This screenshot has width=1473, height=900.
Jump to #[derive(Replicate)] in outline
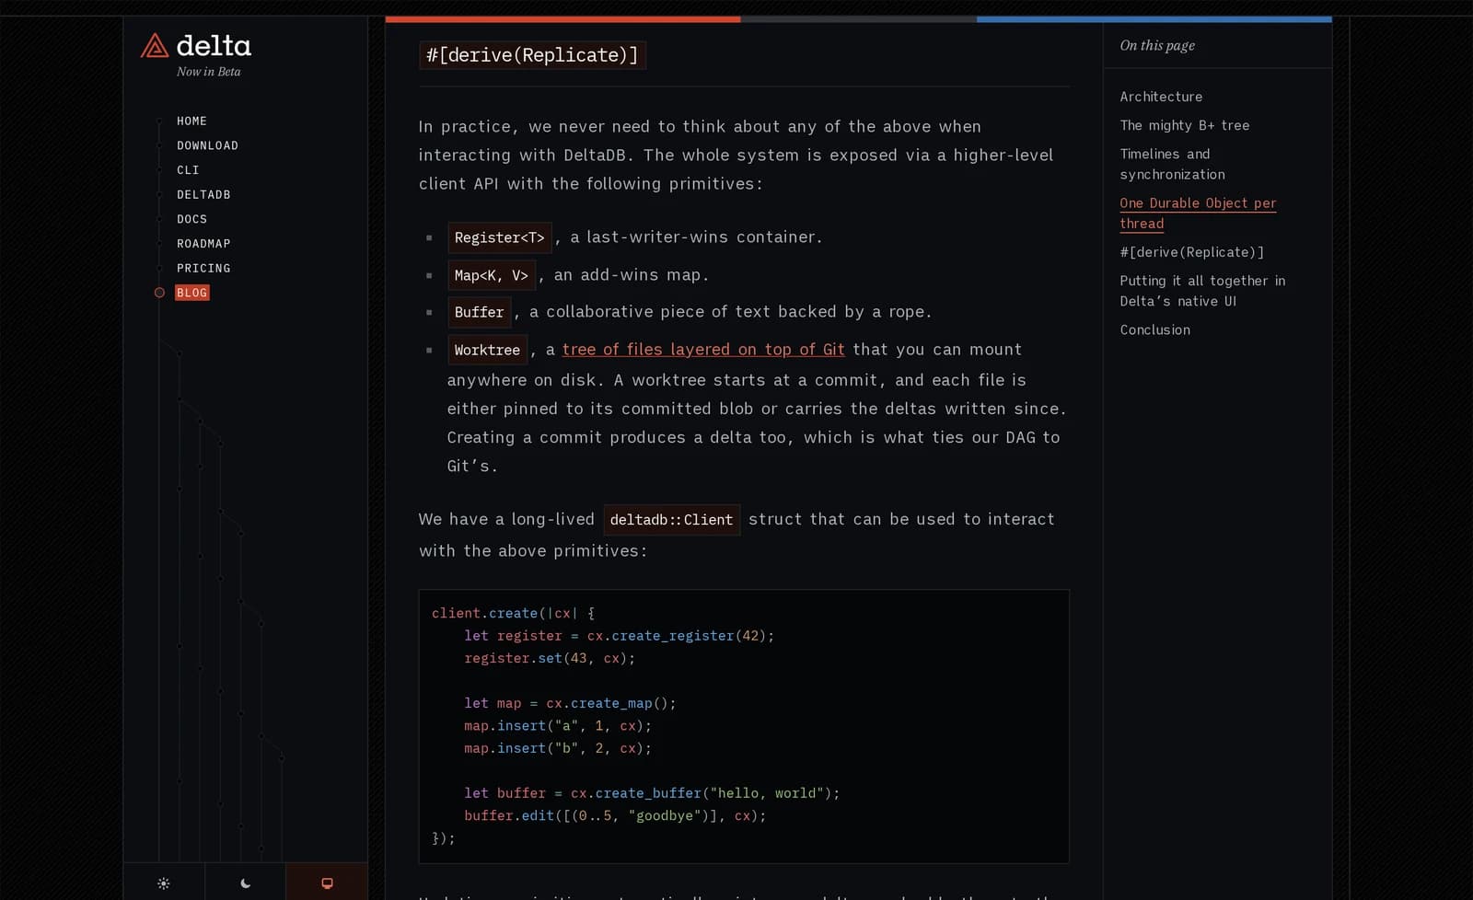(x=1191, y=252)
